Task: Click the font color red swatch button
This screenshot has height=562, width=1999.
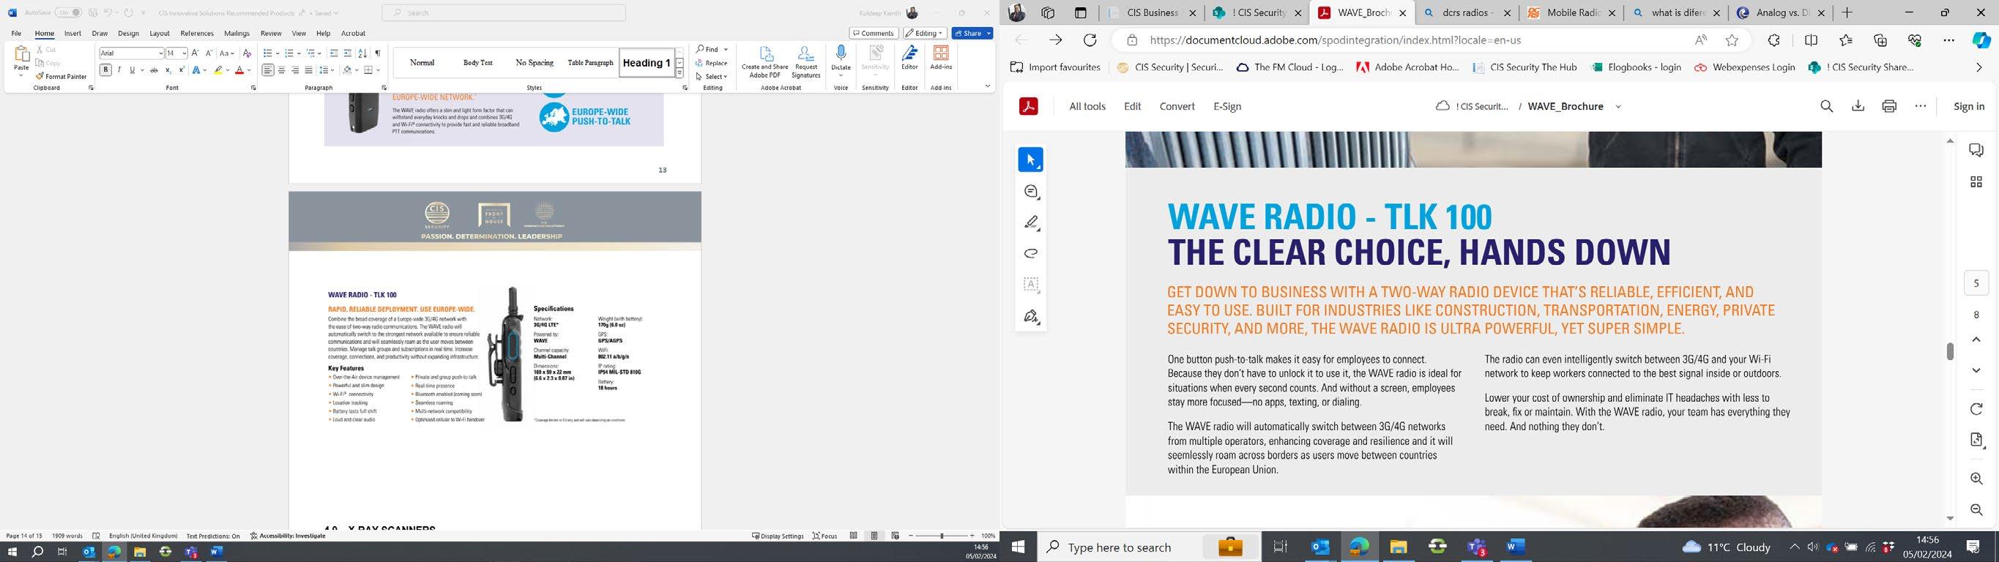Action: (239, 70)
